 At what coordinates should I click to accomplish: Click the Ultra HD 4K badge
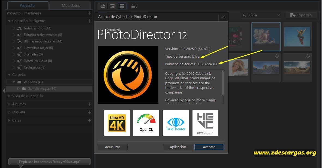(117, 123)
